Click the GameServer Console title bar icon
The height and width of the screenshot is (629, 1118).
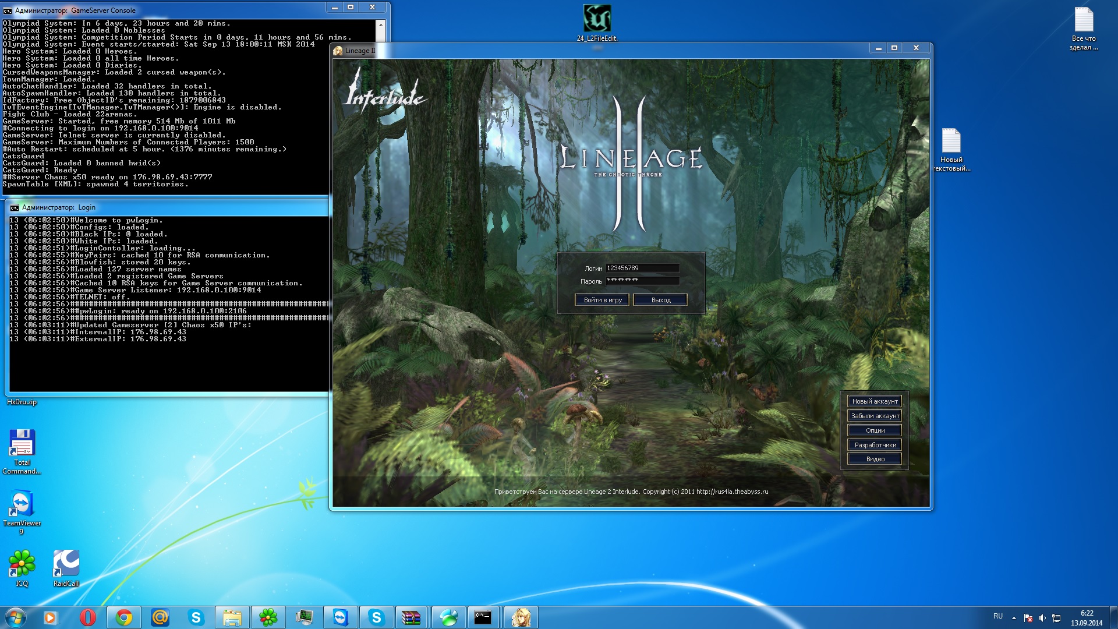[x=8, y=10]
